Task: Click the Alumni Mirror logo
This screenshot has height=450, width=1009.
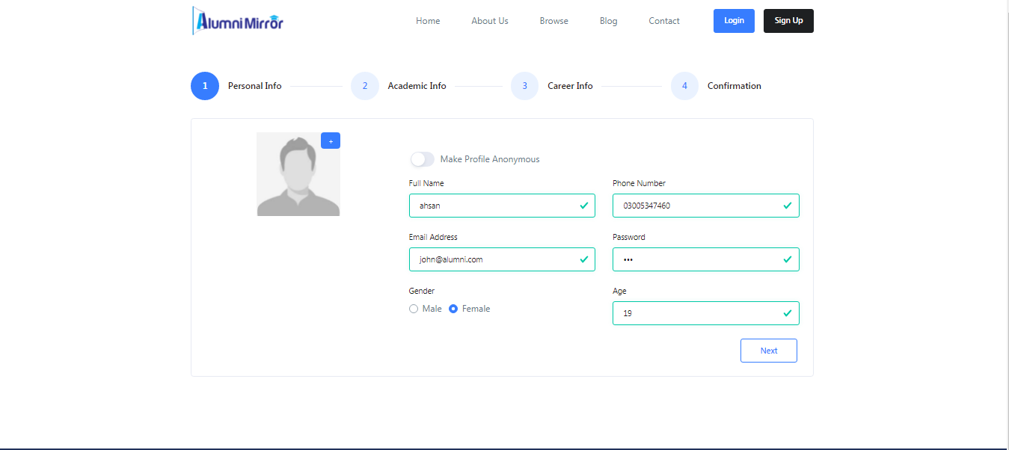Action: (x=238, y=21)
